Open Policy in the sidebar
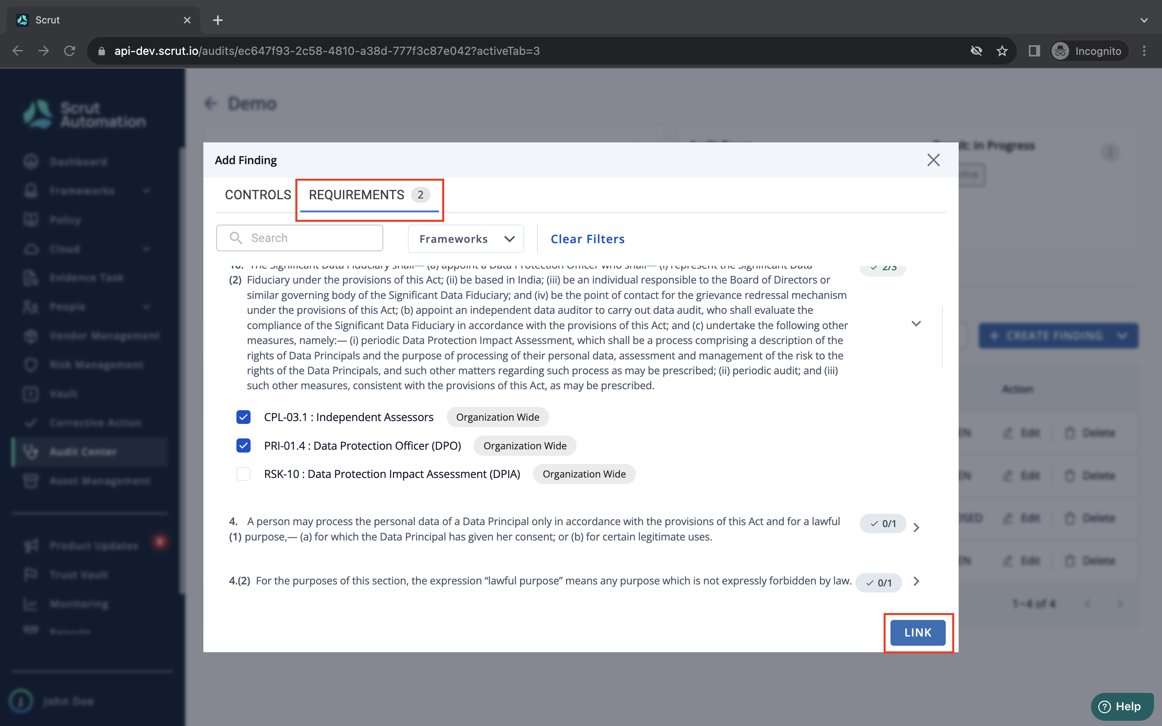The height and width of the screenshot is (726, 1162). tap(65, 220)
